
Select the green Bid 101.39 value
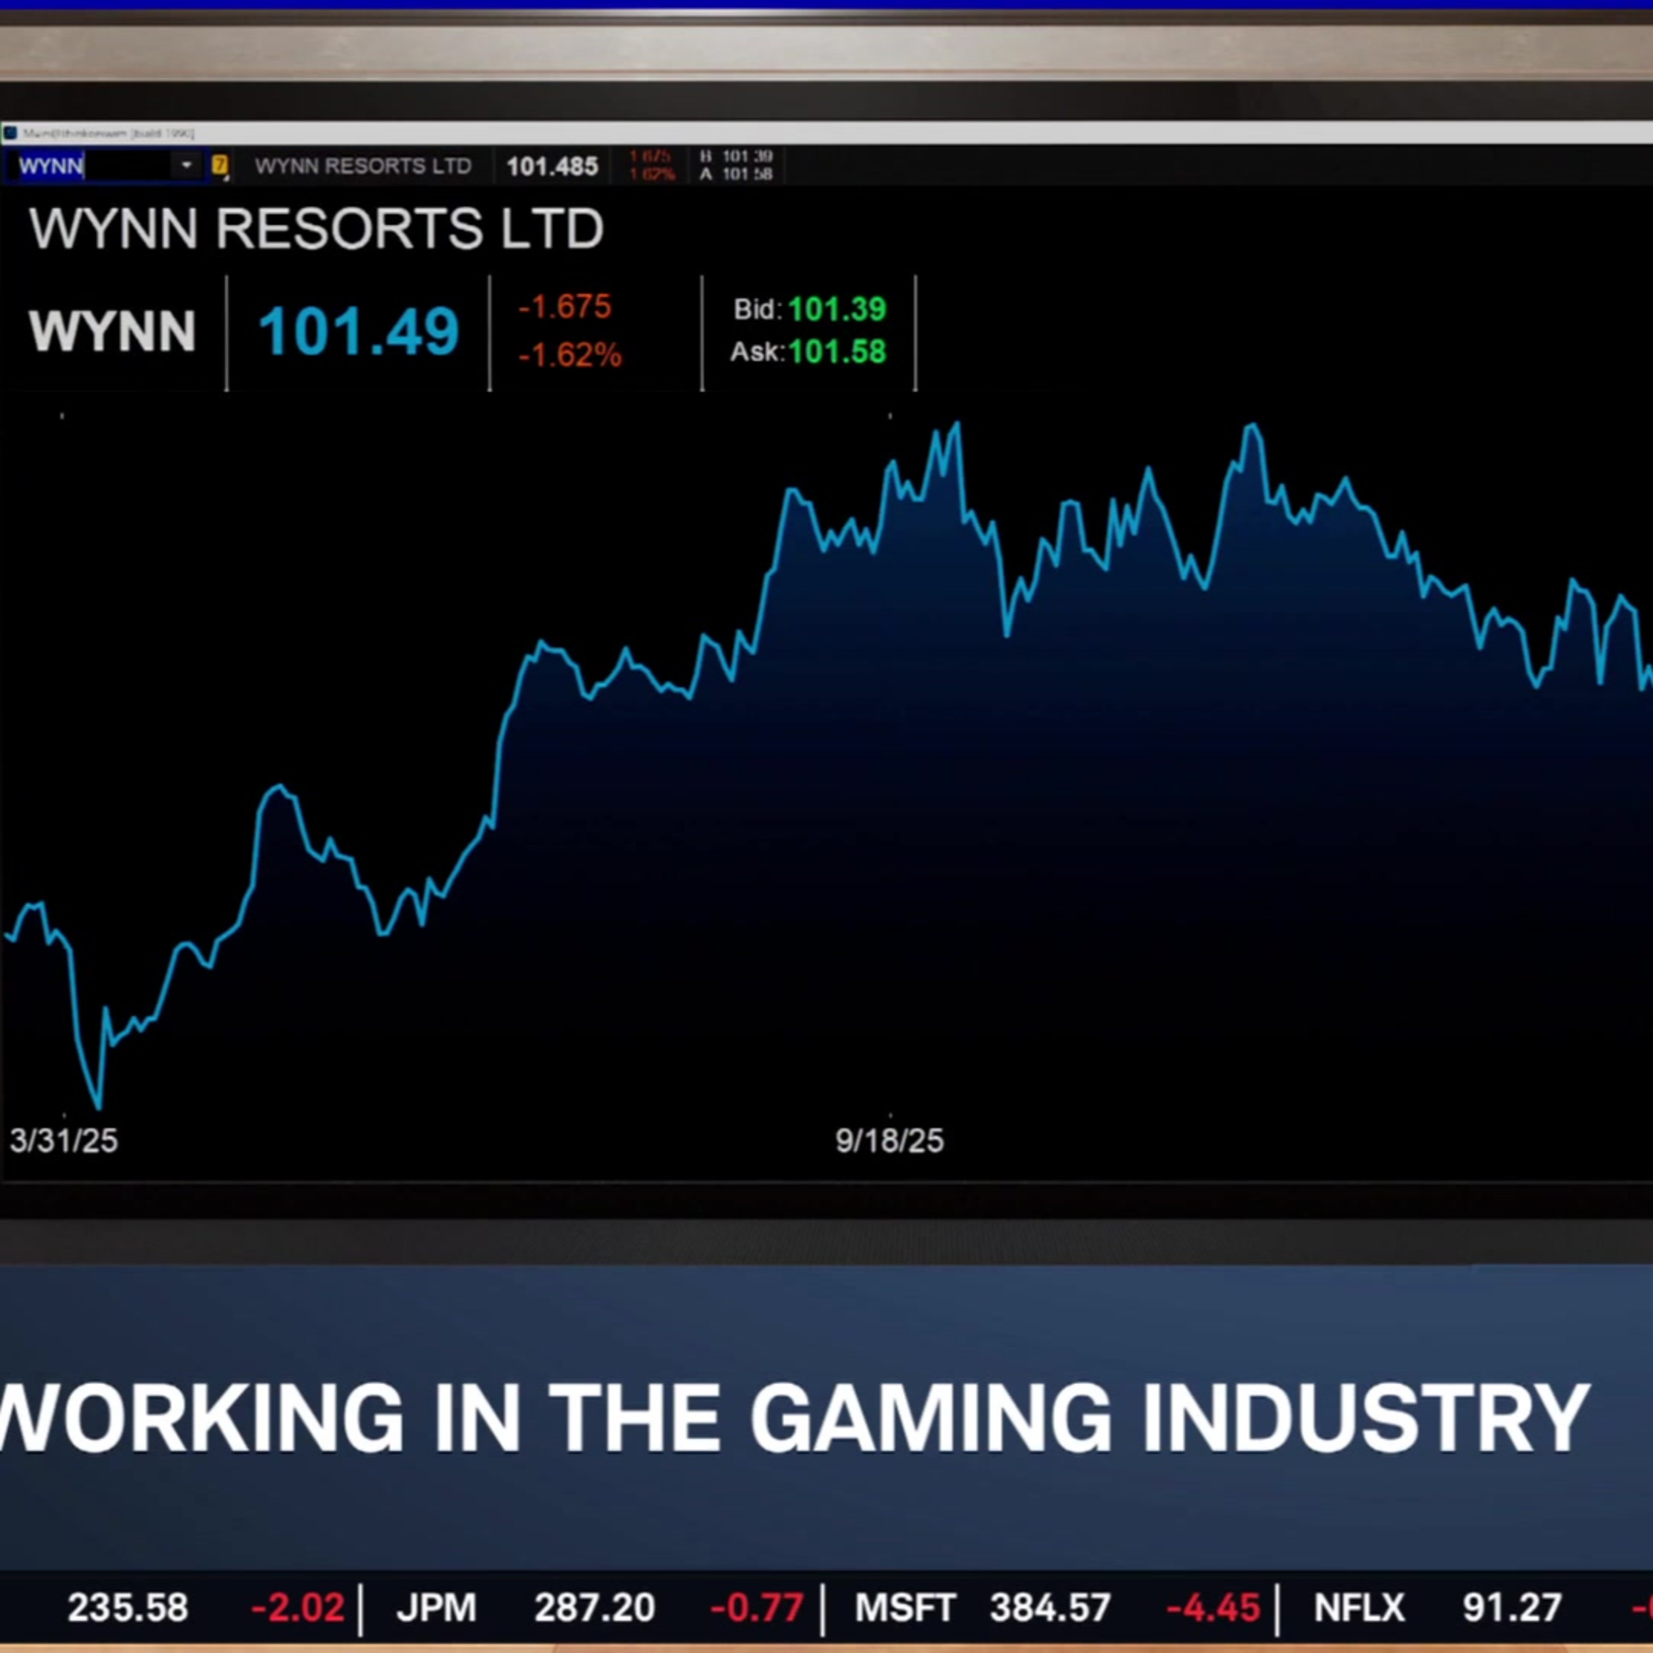click(x=836, y=310)
